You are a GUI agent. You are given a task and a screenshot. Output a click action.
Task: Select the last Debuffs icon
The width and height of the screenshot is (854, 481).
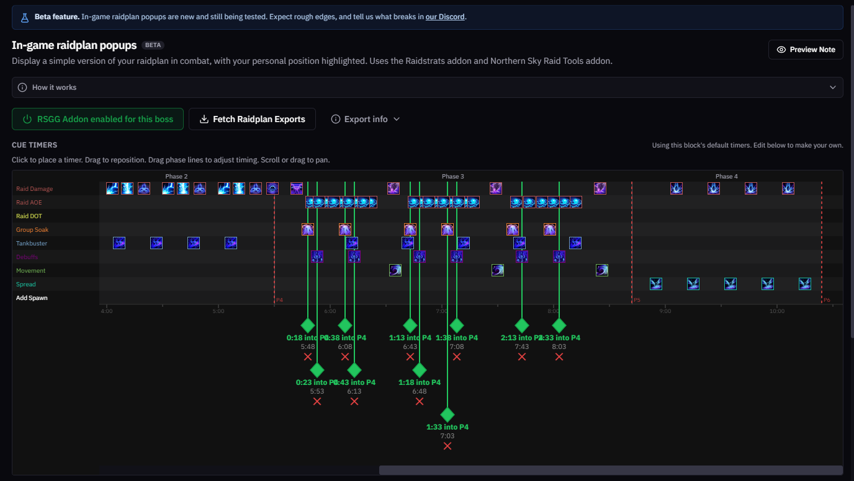(x=559, y=257)
